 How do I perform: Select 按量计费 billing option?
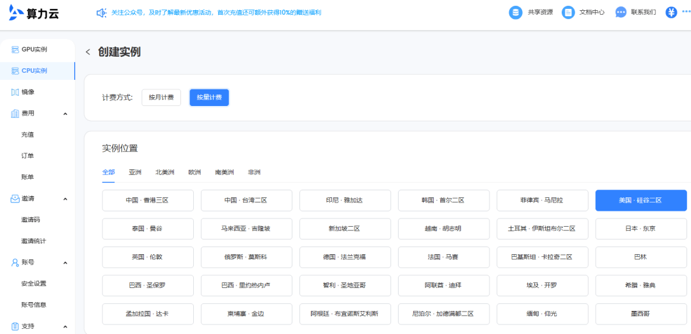point(209,97)
